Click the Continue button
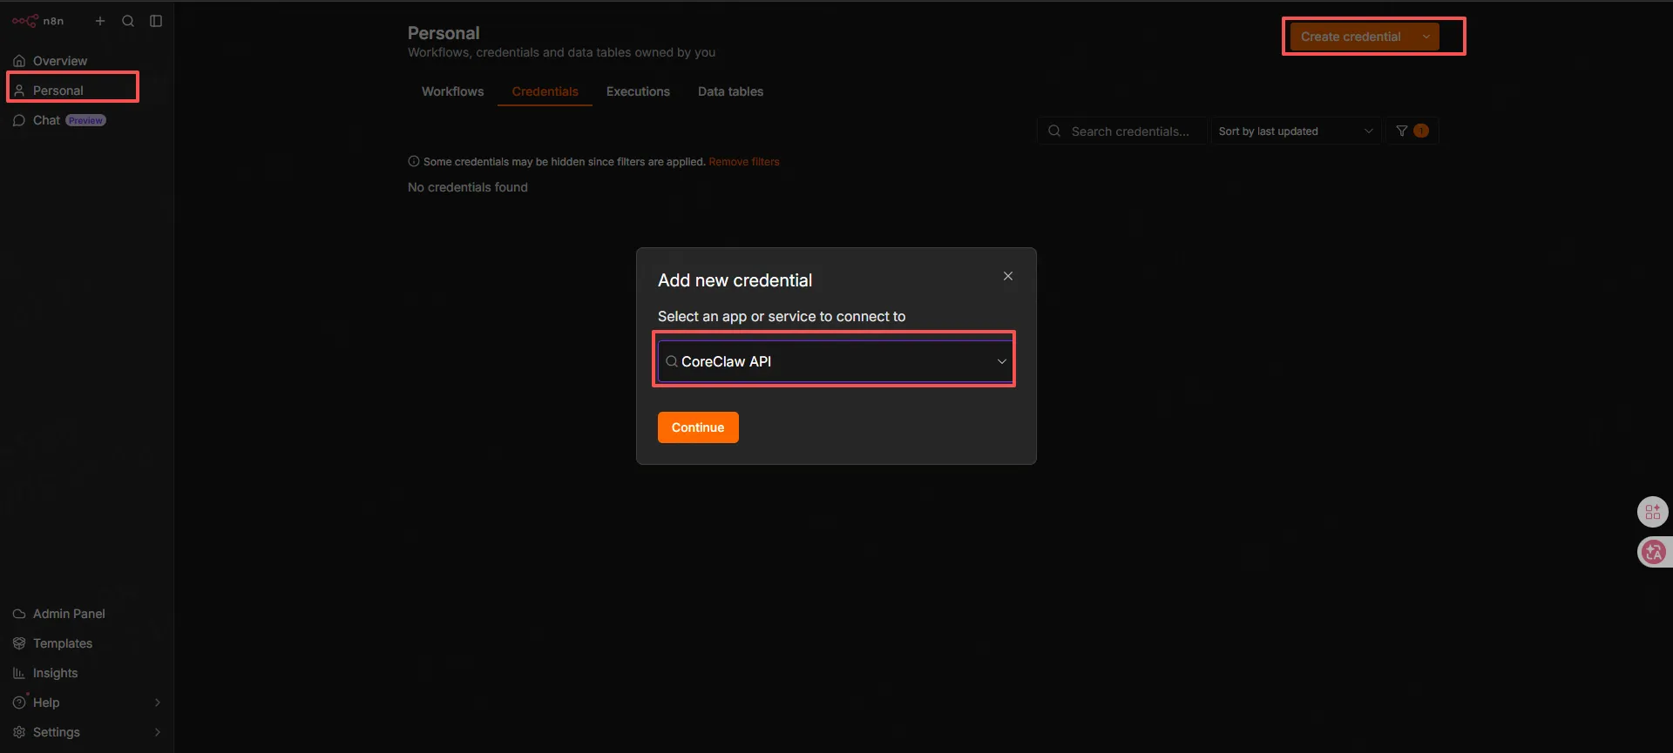This screenshot has width=1673, height=753. 698,427
